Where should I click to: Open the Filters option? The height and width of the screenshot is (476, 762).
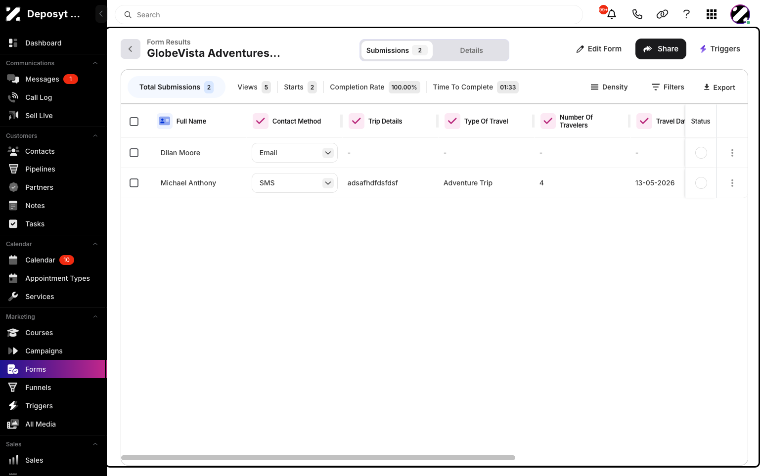[x=668, y=87]
